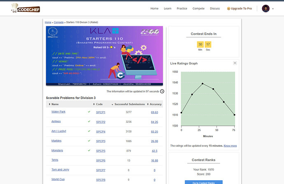Click Go to Contest Ranks button
The height and width of the screenshot is (184, 284).
[x=204, y=182]
